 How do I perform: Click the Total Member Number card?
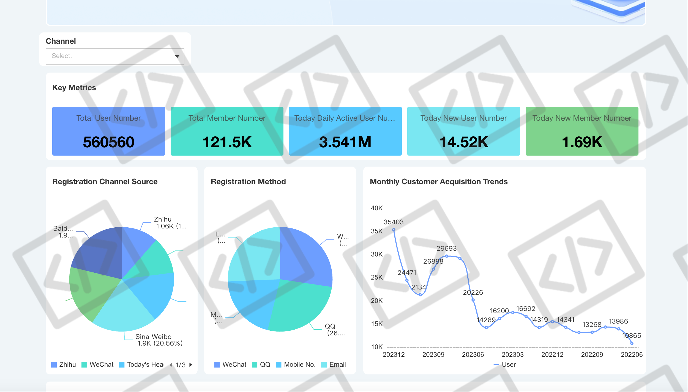227,131
